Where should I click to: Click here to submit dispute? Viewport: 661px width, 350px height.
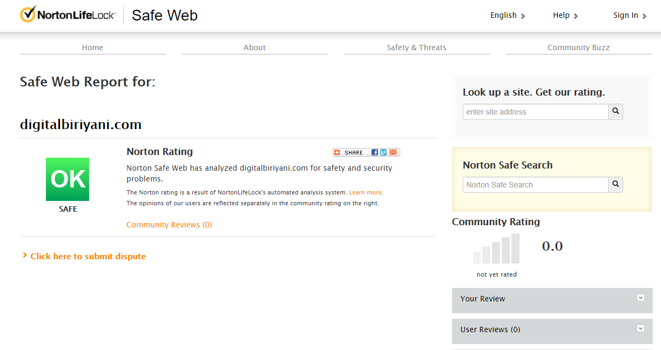[87, 256]
